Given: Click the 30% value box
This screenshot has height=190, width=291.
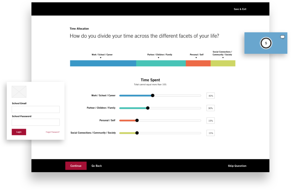Looking at the screenshot, I should pyautogui.click(x=210, y=108).
